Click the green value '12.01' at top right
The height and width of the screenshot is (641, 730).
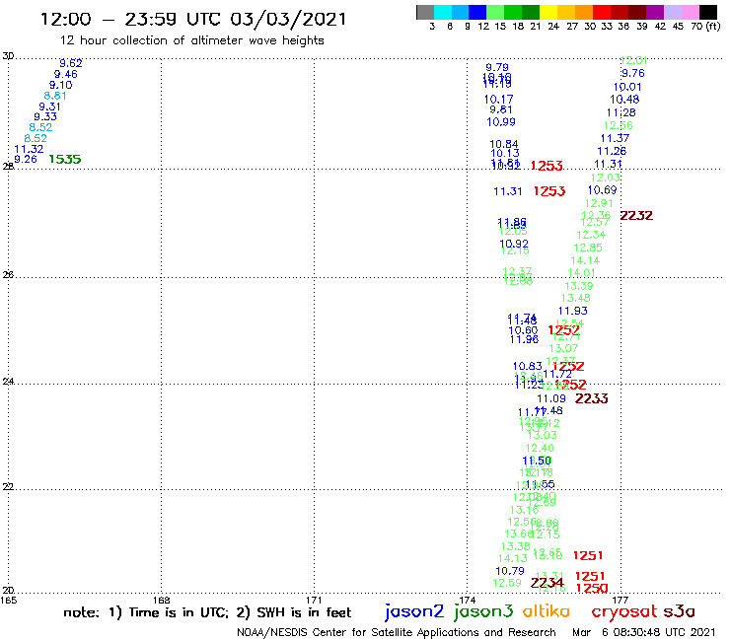click(633, 60)
